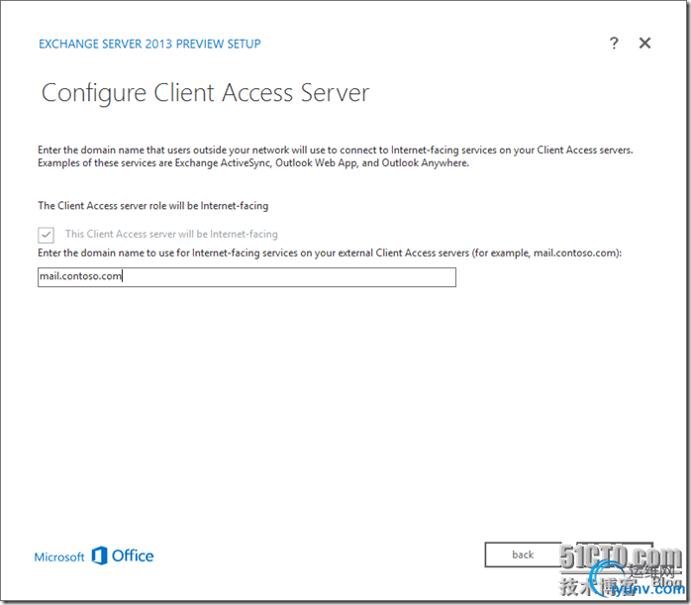Click the 'This Client Access server will be Internet-facing' label
The width and height of the screenshot is (691, 605).
pos(171,234)
